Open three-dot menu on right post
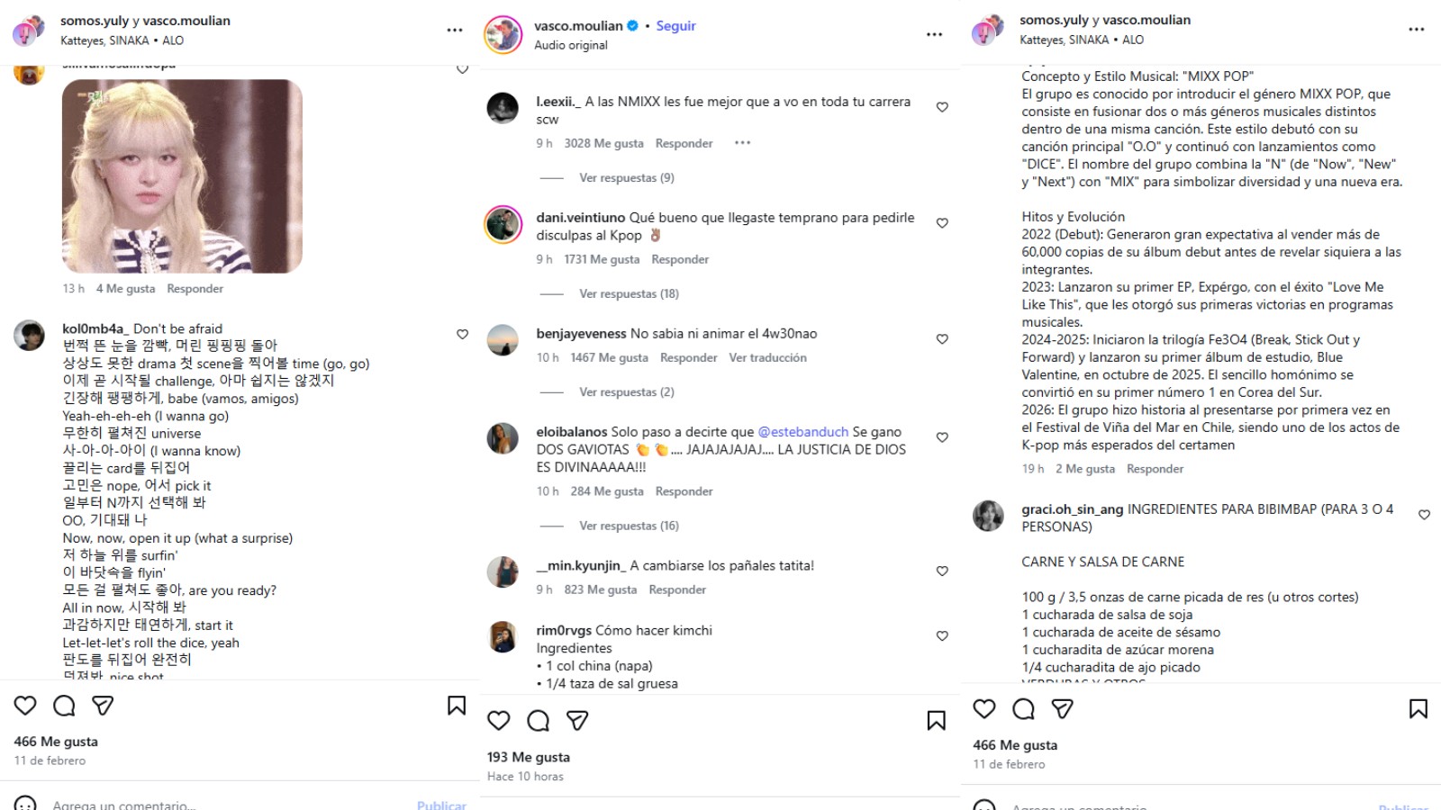Viewport: 1441px width, 810px height. point(1416,30)
